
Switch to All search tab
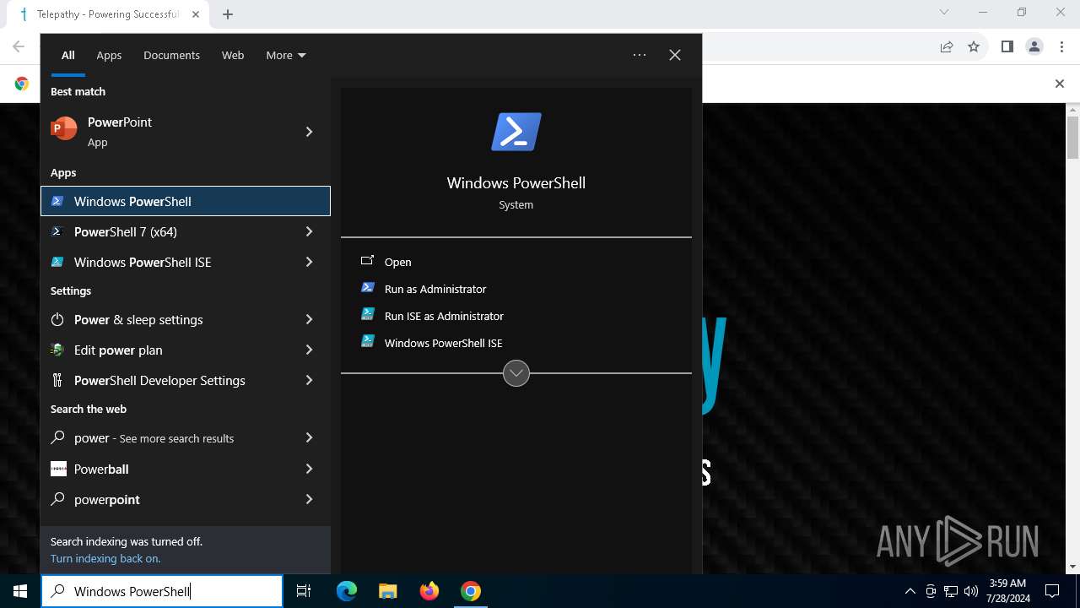(68, 55)
